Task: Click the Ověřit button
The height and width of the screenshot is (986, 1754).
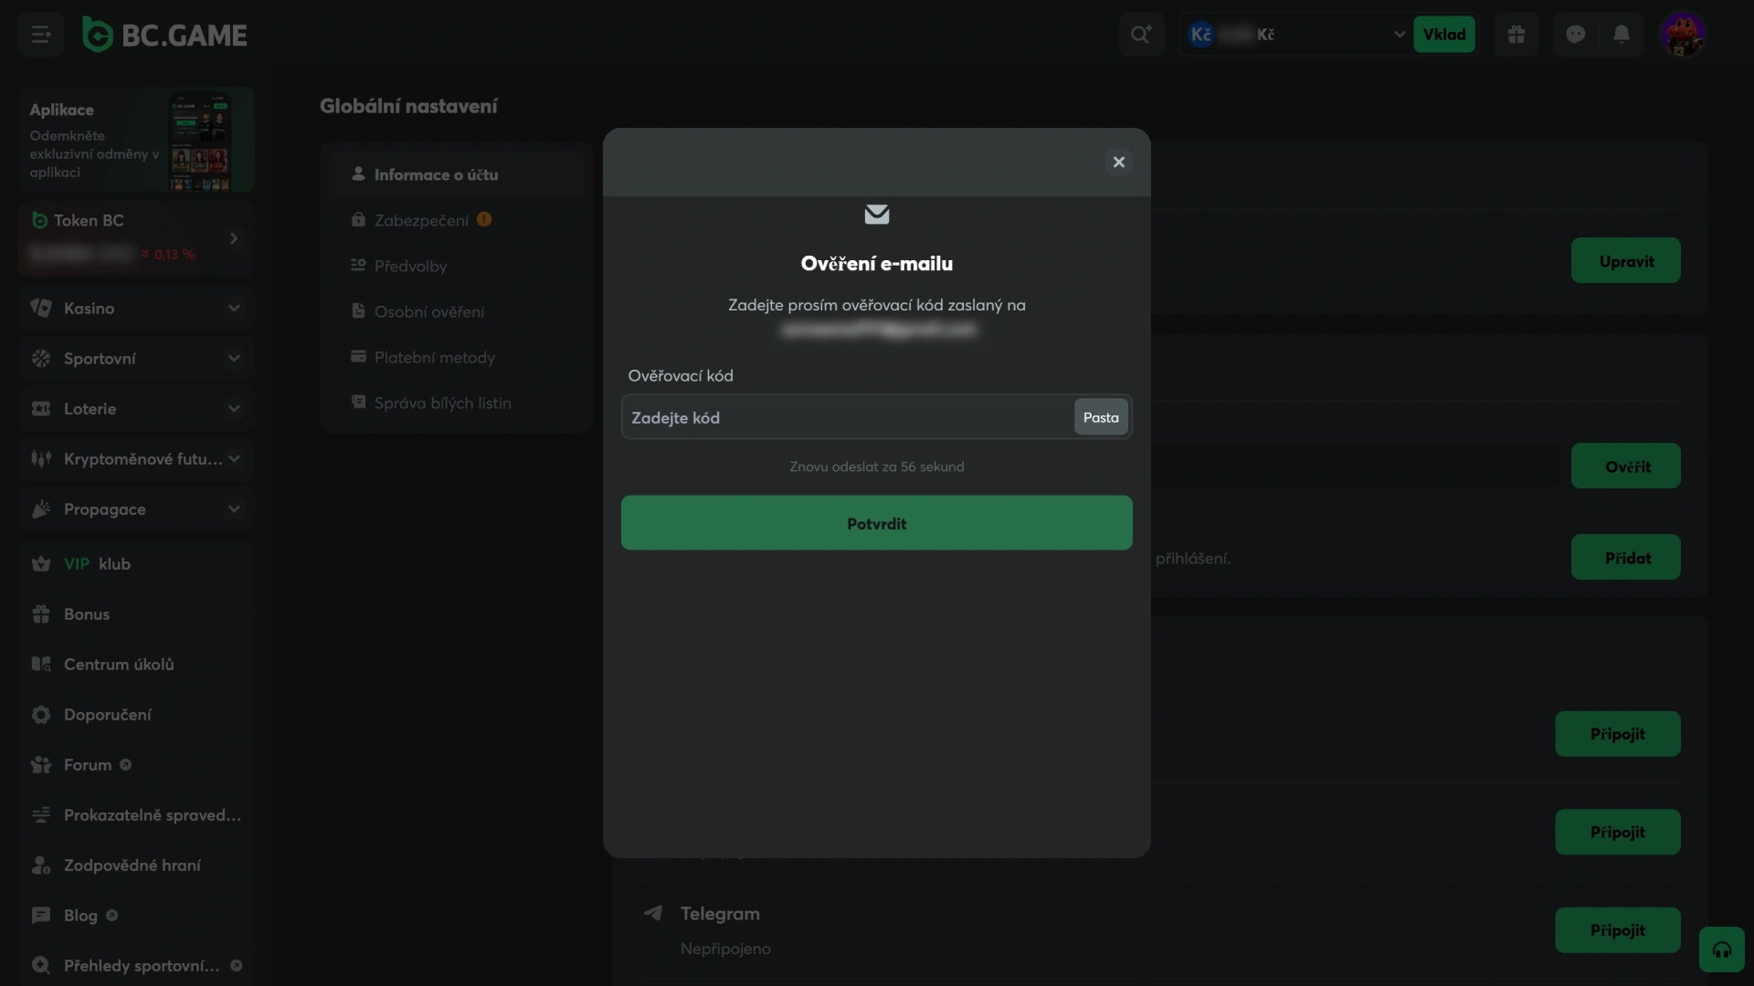Action: [x=1626, y=466]
